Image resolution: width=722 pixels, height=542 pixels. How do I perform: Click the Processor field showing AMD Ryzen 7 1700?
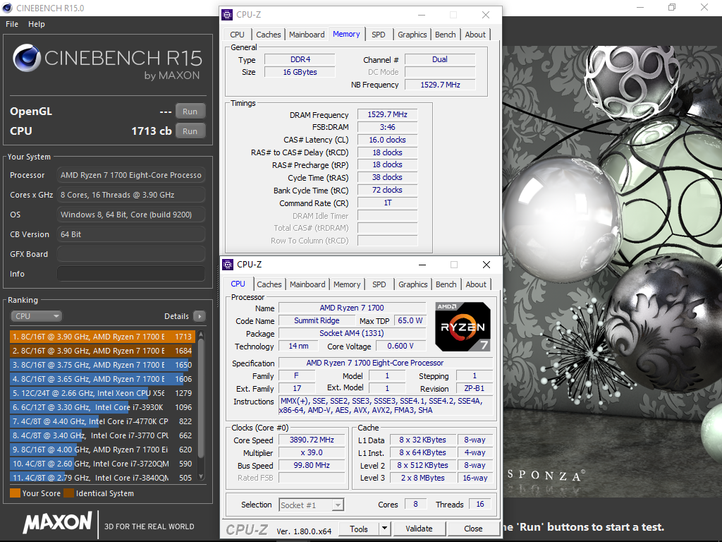tap(131, 175)
